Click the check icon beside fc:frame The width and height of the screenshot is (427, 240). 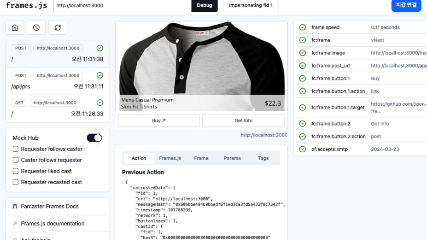303,40
